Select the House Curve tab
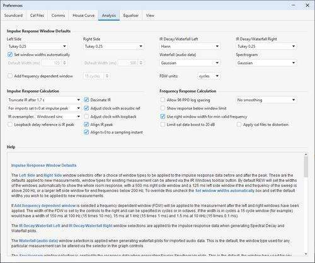This screenshot has width=315, height=263. (83, 16)
